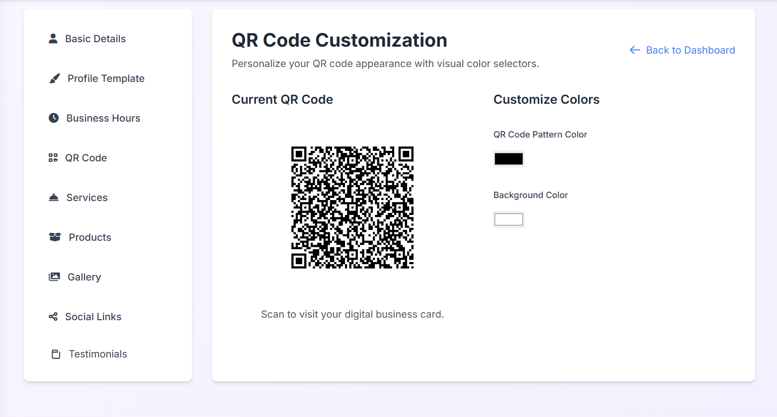This screenshot has width=777, height=417.
Task: Click the Business Hours clock icon
Action: (x=54, y=118)
